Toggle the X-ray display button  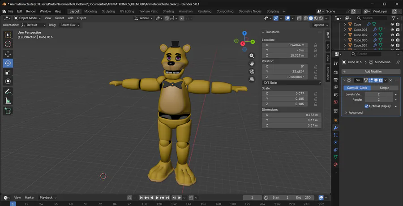[x=299, y=18]
